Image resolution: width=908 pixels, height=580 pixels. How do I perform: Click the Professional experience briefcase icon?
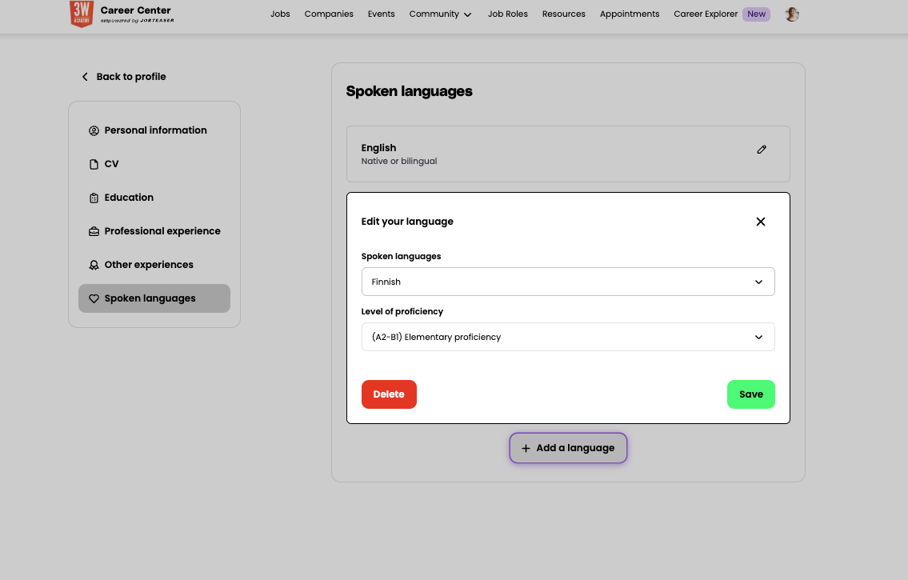click(94, 231)
